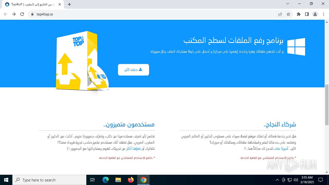Click the Top4Top software box image
329x185 pixels.
[x=82, y=61]
